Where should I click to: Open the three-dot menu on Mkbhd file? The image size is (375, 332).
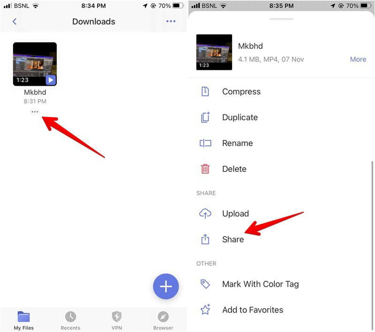pos(35,112)
